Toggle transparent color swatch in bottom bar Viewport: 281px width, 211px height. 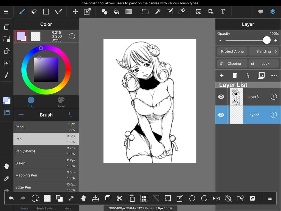(47, 198)
